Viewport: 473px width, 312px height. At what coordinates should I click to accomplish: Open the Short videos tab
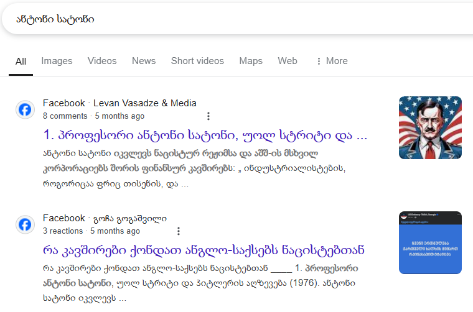[197, 61]
